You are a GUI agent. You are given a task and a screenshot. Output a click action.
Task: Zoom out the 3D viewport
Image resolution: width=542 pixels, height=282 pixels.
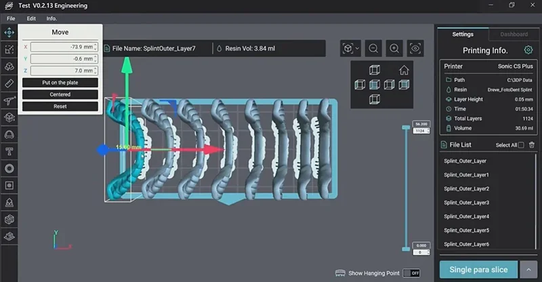(373, 48)
